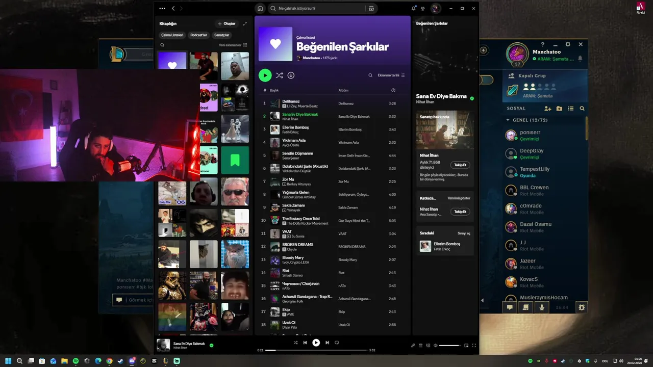Create new friends folder in League
The image size is (653, 367).
[559, 109]
